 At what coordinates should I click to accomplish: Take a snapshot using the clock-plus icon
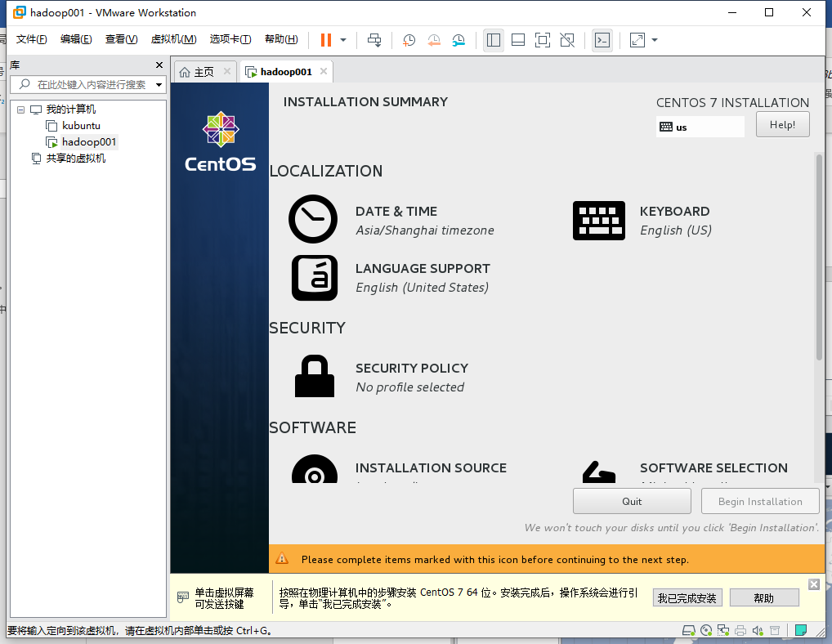[409, 40]
